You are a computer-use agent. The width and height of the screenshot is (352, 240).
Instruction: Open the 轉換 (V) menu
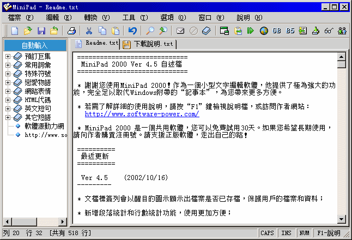97,17
